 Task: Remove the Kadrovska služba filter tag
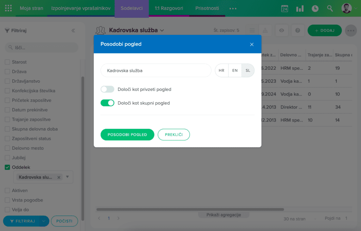point(59,177)
